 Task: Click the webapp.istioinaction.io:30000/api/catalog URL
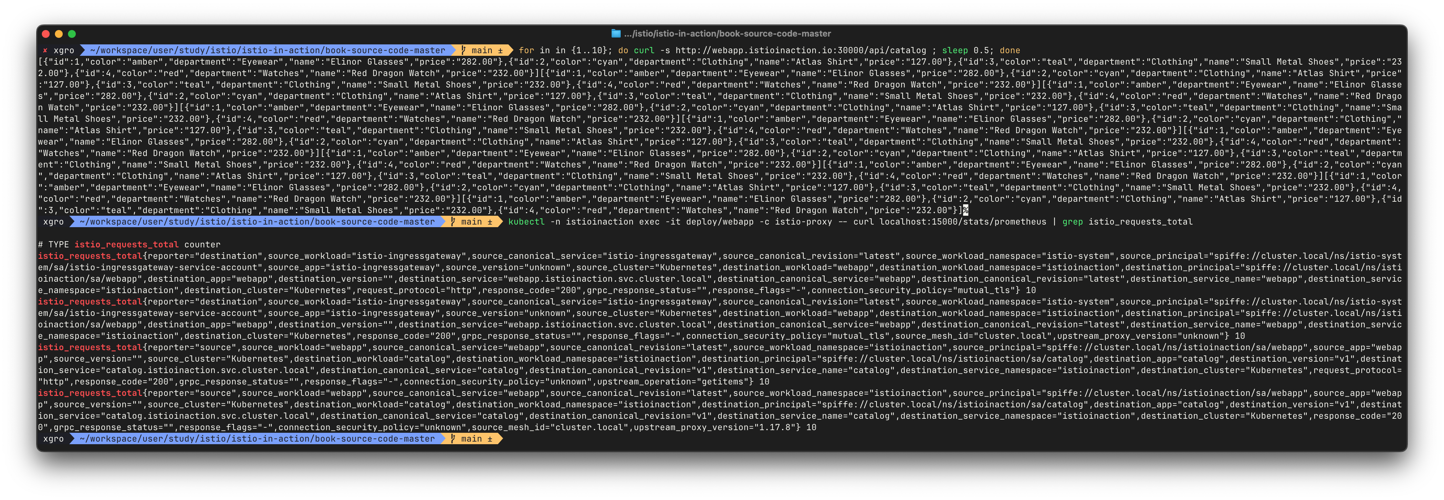(x=800, y=50)
